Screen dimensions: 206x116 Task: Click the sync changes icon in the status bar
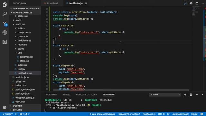coord(16,114)
